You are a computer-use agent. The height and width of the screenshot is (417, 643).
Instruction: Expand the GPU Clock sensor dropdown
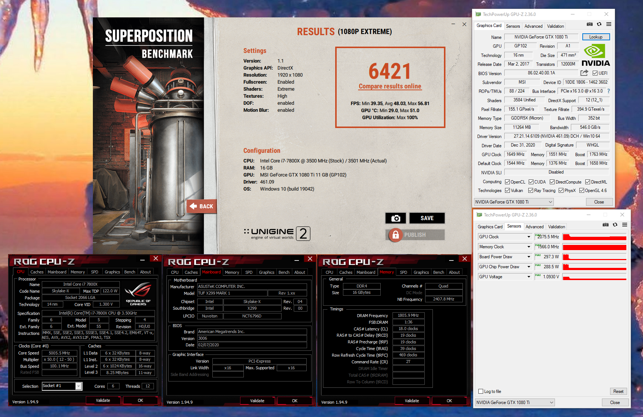[529, 237]
